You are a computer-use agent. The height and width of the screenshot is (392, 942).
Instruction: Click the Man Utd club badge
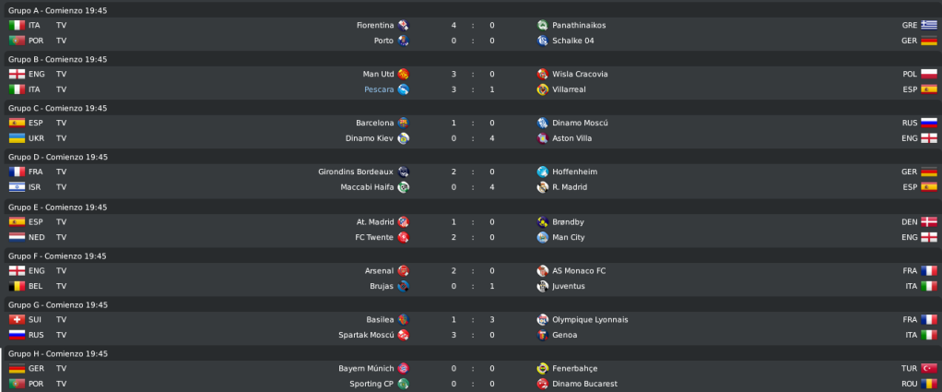click(x=403, y=74)
